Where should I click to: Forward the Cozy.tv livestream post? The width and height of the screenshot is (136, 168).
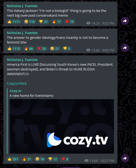click(125, 158)
